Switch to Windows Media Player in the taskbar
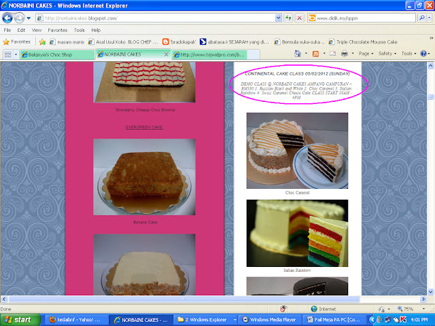Image resolution: width=435 pixels, height=326 pixels. coord(270,320)
